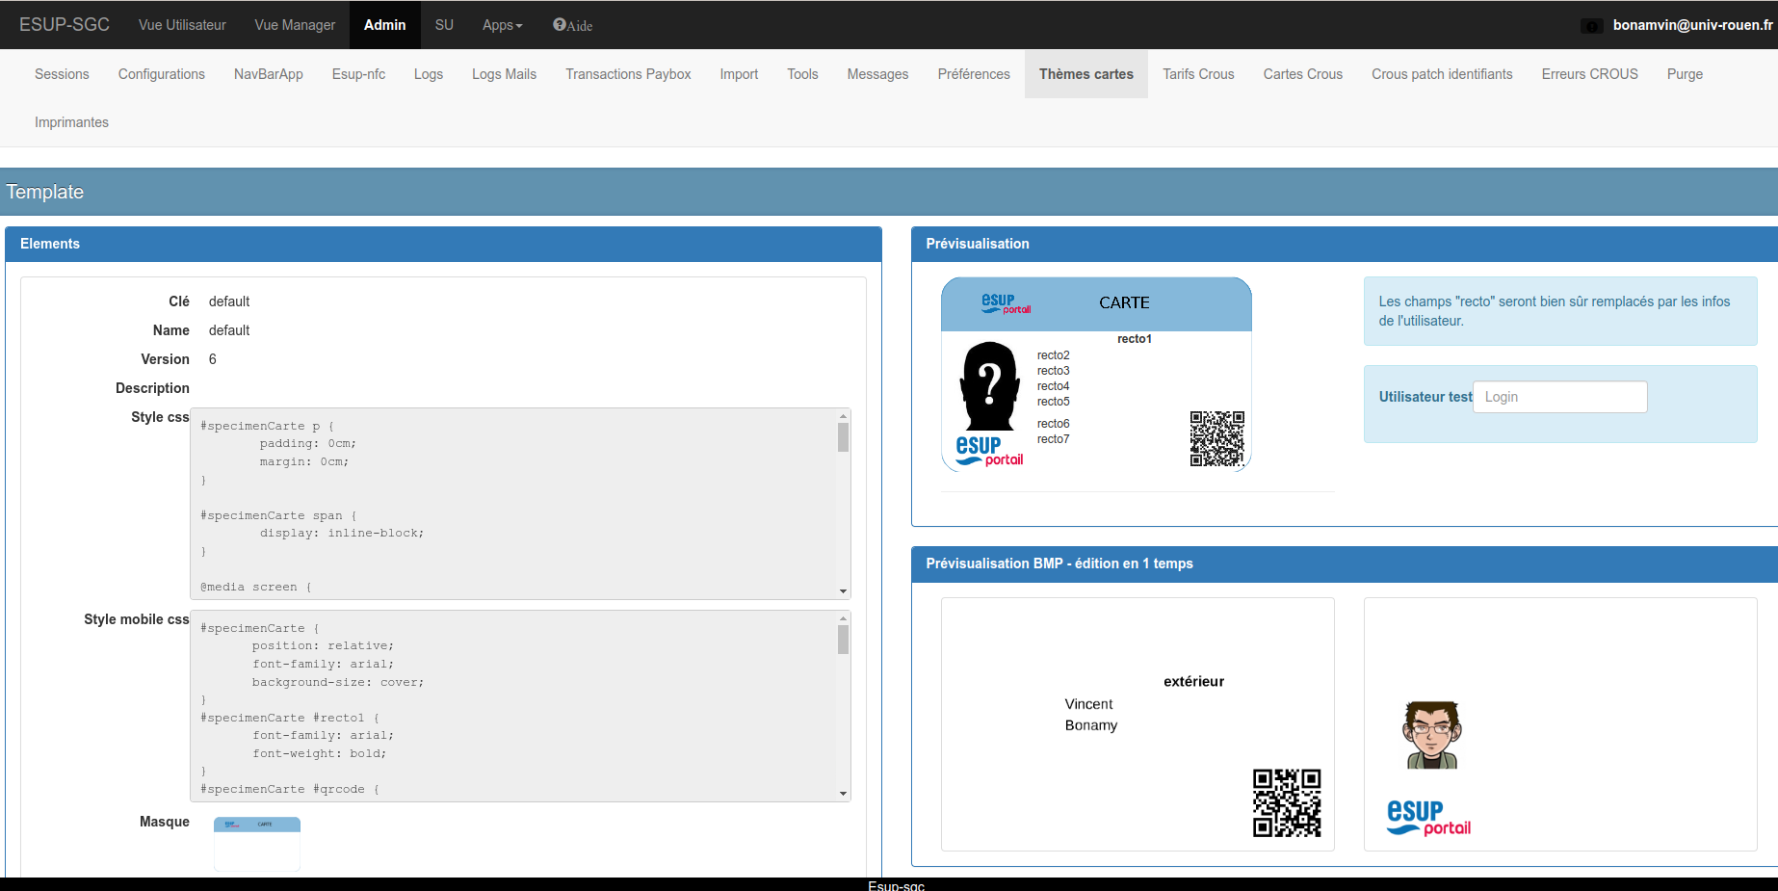Click the Masque card thumbnail
The height and width of the screenshot is (891, 1778).
point(257,843)
